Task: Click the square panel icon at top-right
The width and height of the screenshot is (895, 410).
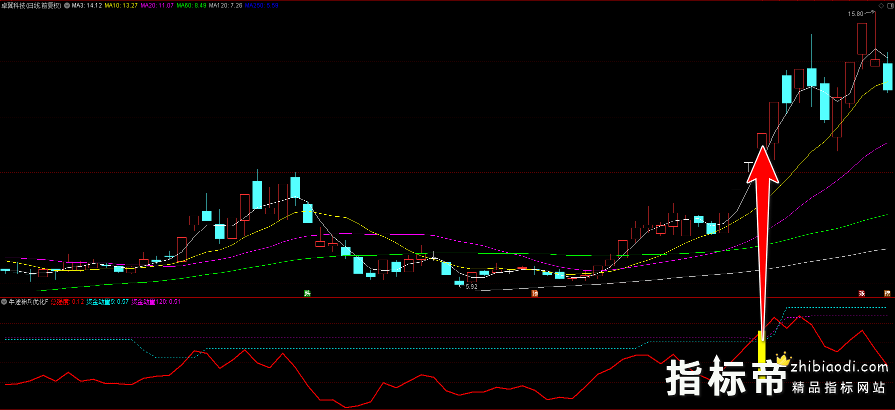Action: [890, 6]
